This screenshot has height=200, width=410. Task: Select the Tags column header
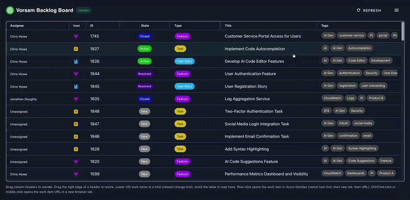click(x=325, y=26)
